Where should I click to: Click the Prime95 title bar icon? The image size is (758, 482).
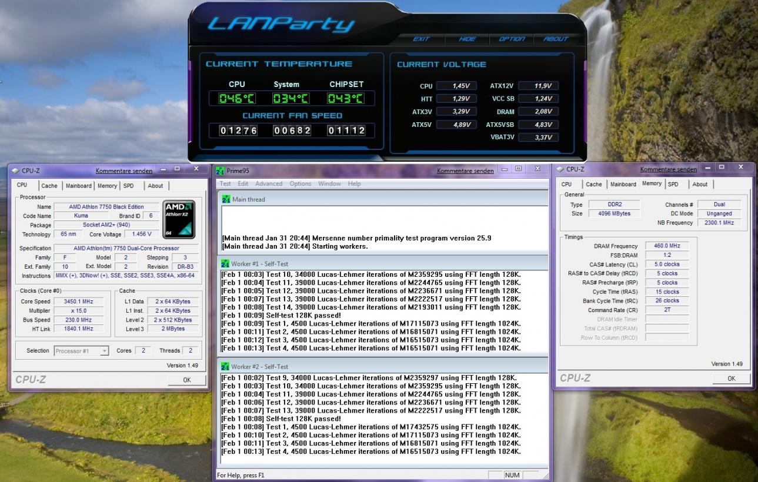[x=220, y=171]
